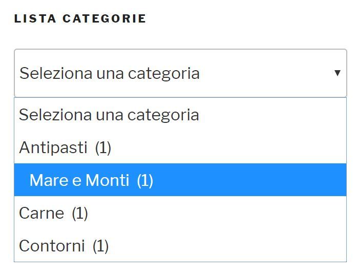Click selected text in closed select field
The width and height of the screenshot is (357, 275).
pyautogui.click(x=110, y=74)
